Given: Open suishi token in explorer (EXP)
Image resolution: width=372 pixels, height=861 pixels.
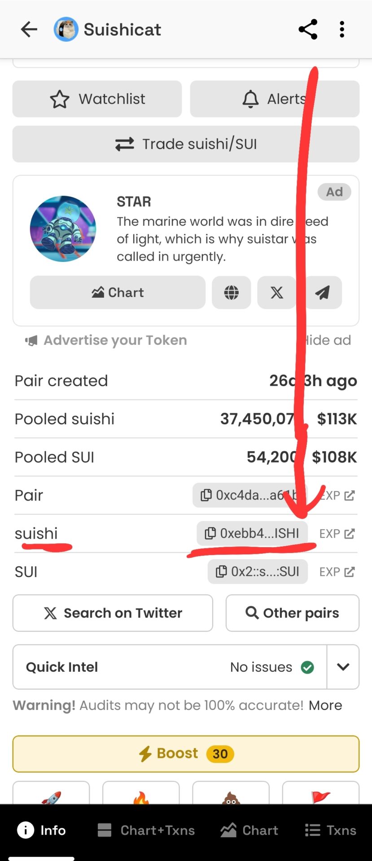Looking at the screenshot, I should point(337,534).
